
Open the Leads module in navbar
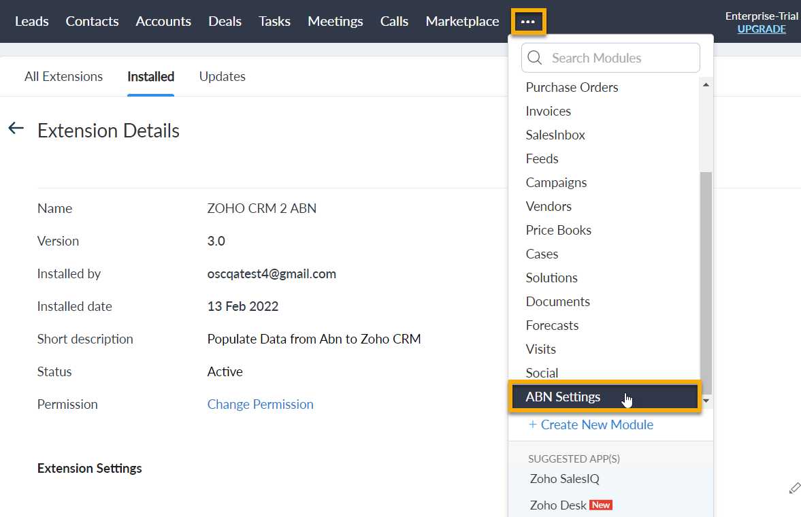[32, 22]
